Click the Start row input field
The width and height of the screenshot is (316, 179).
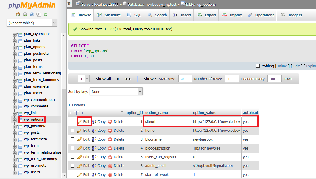coord(185,79)
